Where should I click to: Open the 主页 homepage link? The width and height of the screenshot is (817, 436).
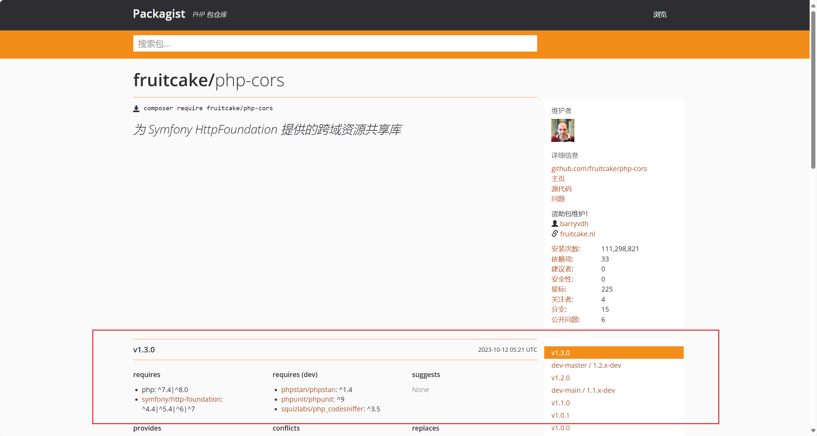[x=558, y=178]
